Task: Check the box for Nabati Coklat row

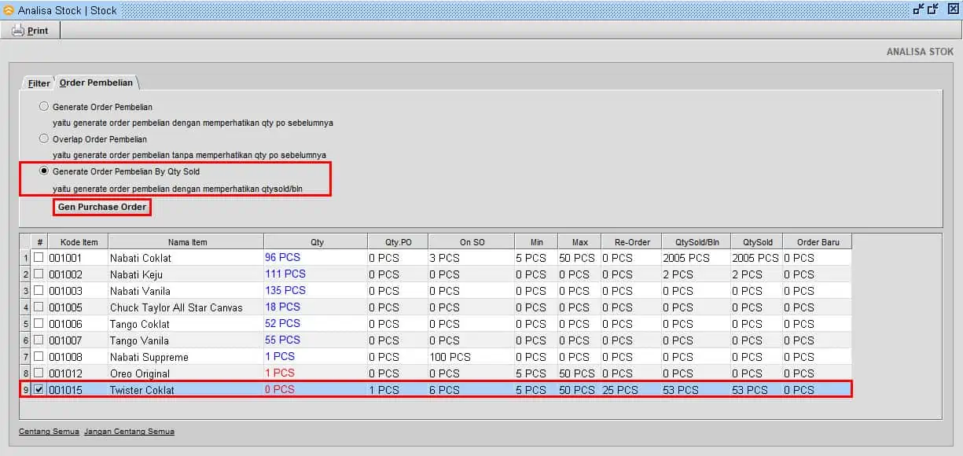Action: 39,257
